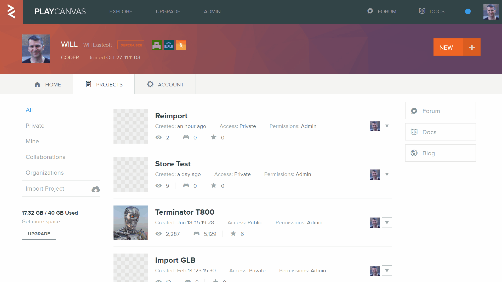Screen dimensions: 502x282
Task: Open the dropdown arrow on Store Test project
Action: pos(387,174)
